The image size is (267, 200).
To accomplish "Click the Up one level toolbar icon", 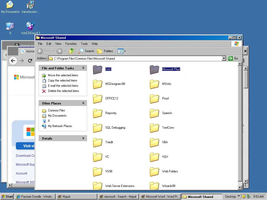I will [x=71, y=51].
